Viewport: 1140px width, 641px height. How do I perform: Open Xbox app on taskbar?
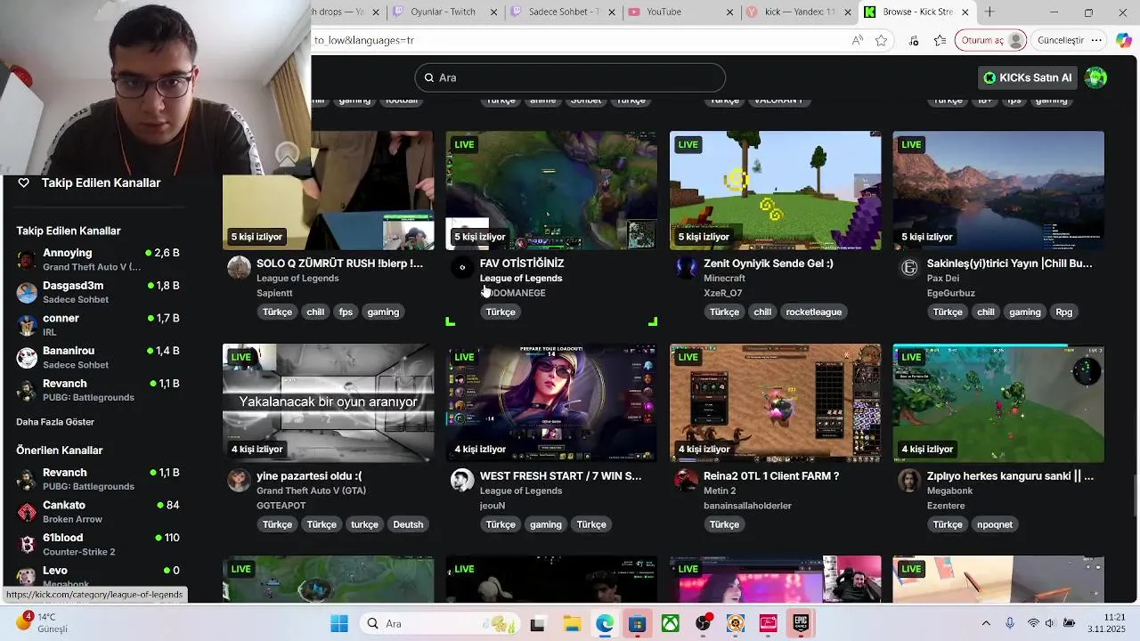click(670, 624)
